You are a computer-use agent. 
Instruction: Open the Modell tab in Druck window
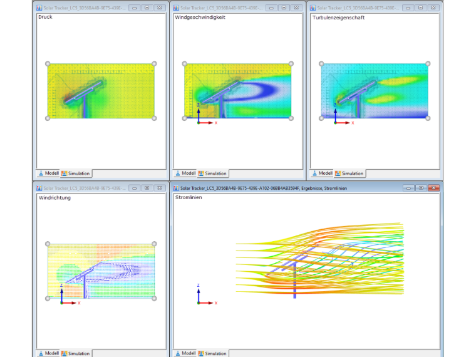coord(49,173)
